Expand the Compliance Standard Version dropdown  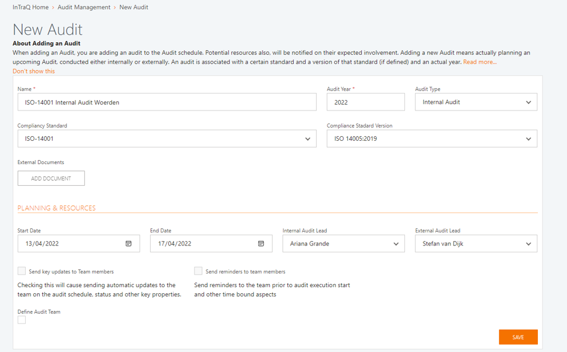point(431,139)
